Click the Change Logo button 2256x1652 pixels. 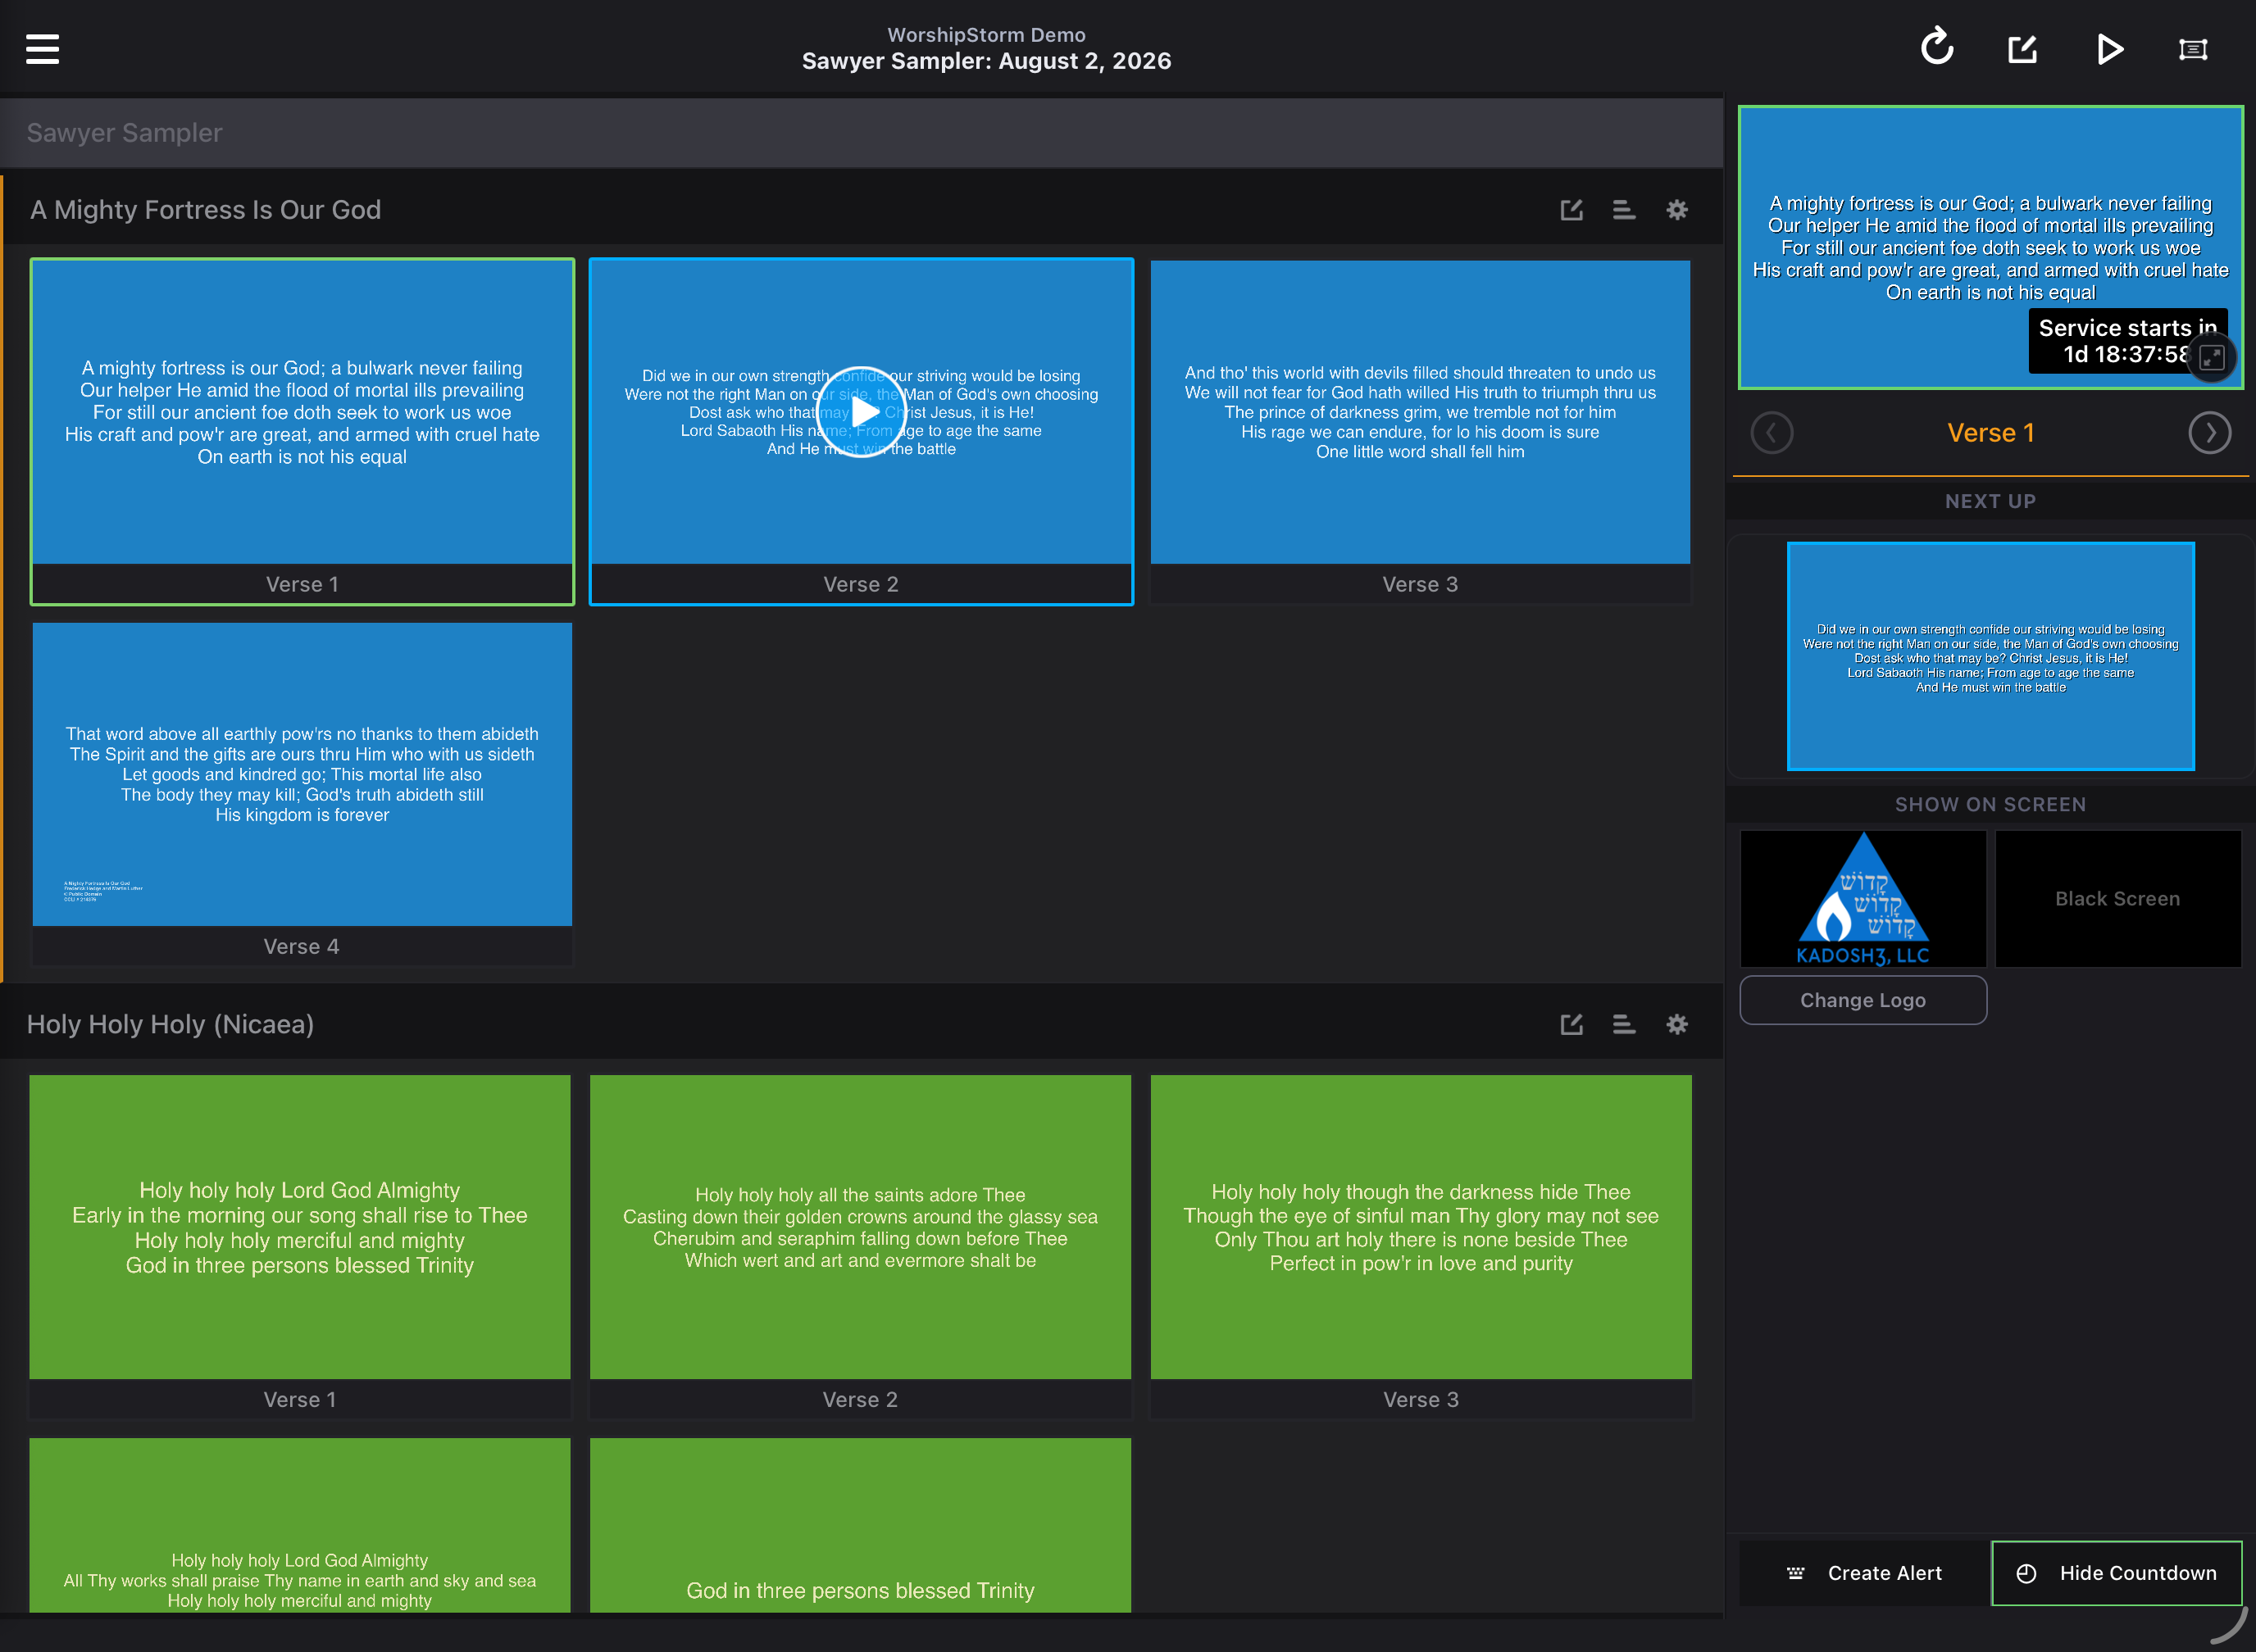[1863, 1000]
